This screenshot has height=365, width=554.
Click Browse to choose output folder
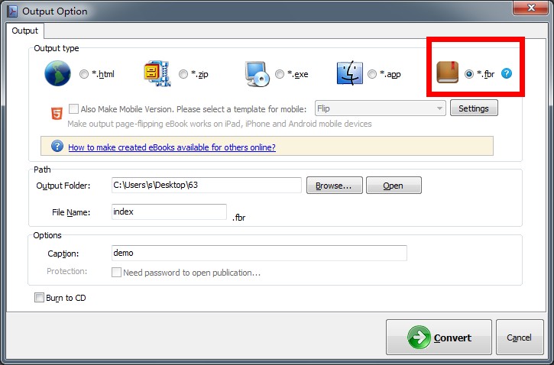(x=334, y=186)
